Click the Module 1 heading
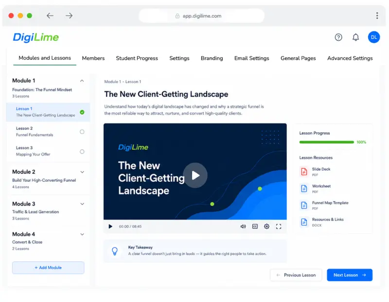The image size is (389, 302). pyautogui.click(x=24, y=80)
